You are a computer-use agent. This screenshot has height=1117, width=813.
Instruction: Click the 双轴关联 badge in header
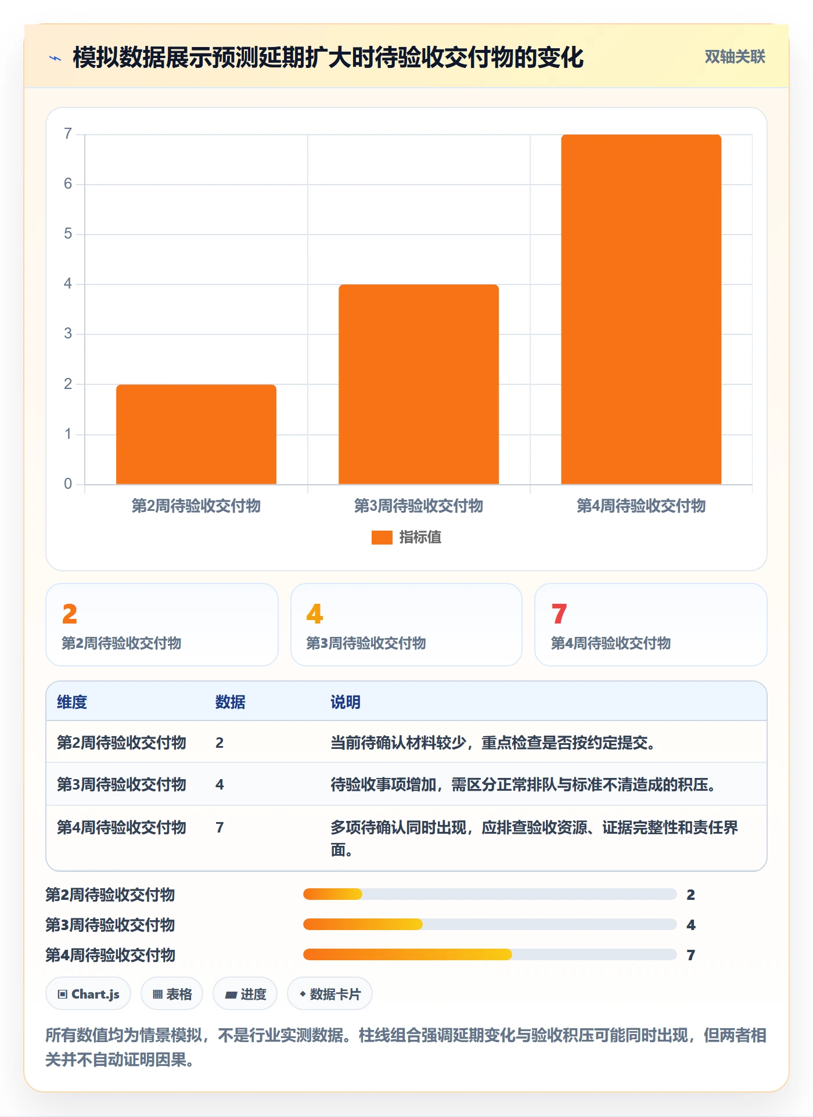coord(735,57)
